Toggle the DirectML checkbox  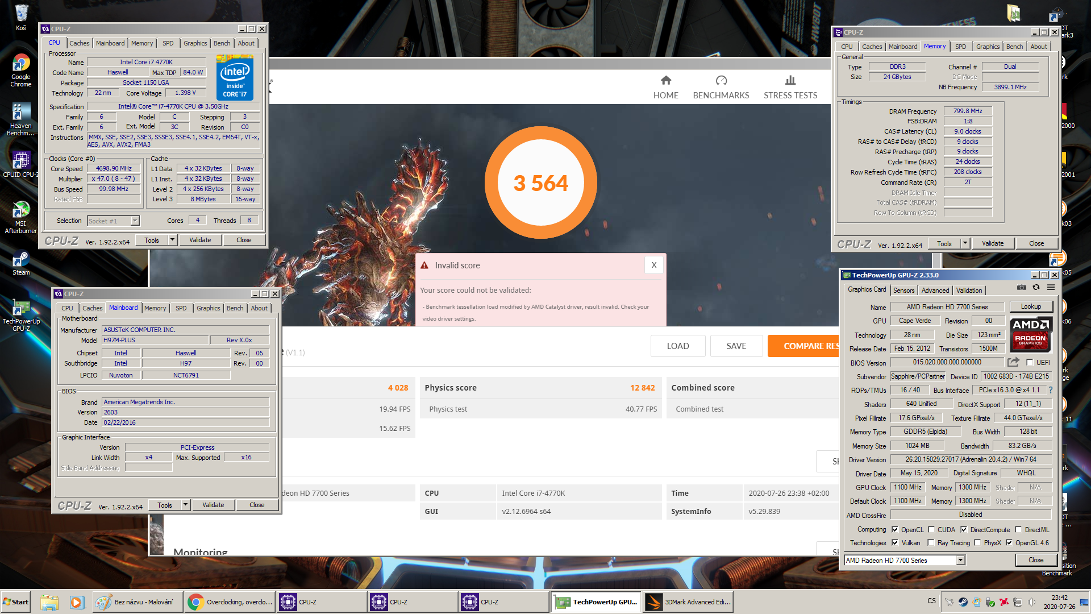coord(1018,529)
